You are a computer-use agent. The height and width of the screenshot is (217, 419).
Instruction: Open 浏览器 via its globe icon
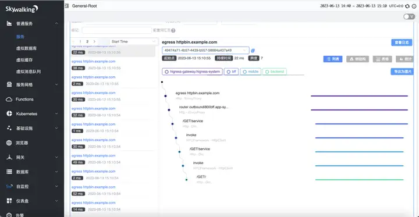point(9,143)
